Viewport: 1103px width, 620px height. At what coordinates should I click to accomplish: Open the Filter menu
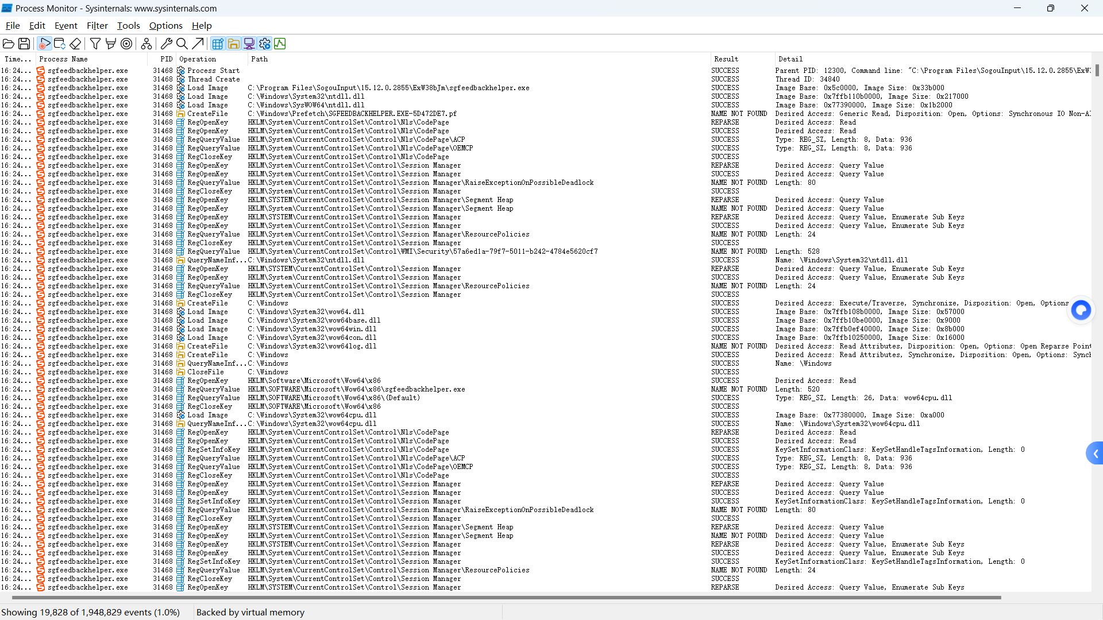pyautogui.click(x=97, y=26)
